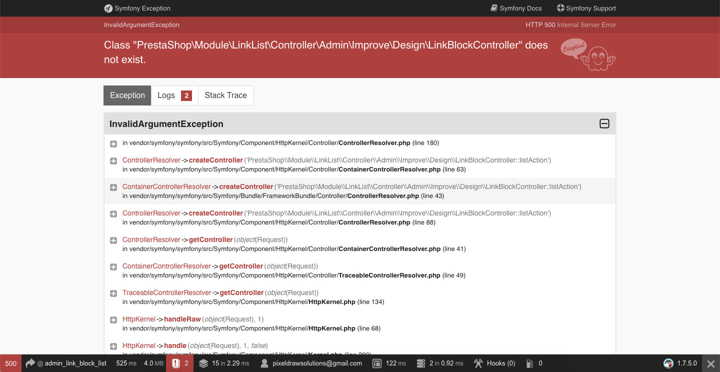Click the 500 status code in toolbar
This screenshot has width=720, height=372.
(x=10, y=363)
